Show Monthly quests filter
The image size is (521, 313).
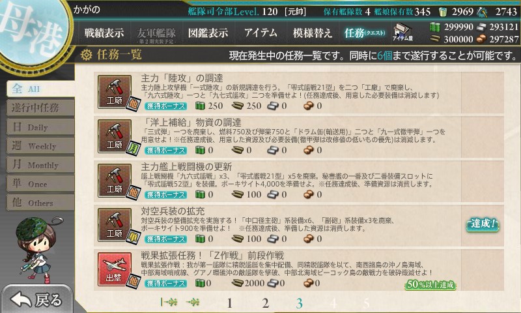[40, 165]
